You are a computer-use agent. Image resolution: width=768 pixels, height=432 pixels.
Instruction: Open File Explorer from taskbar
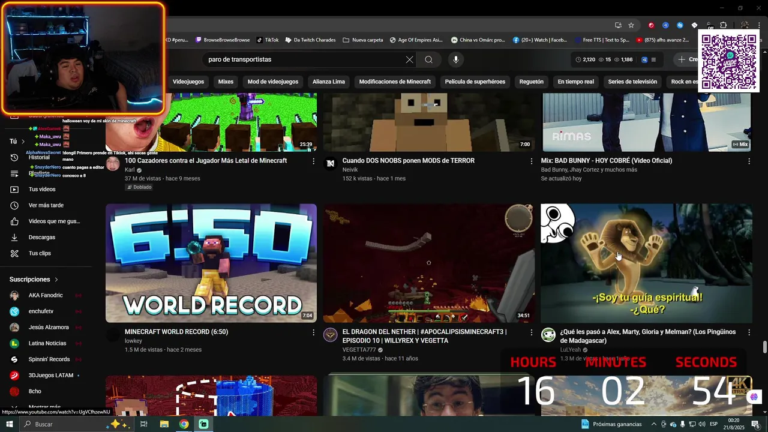[x=164, y=424]
